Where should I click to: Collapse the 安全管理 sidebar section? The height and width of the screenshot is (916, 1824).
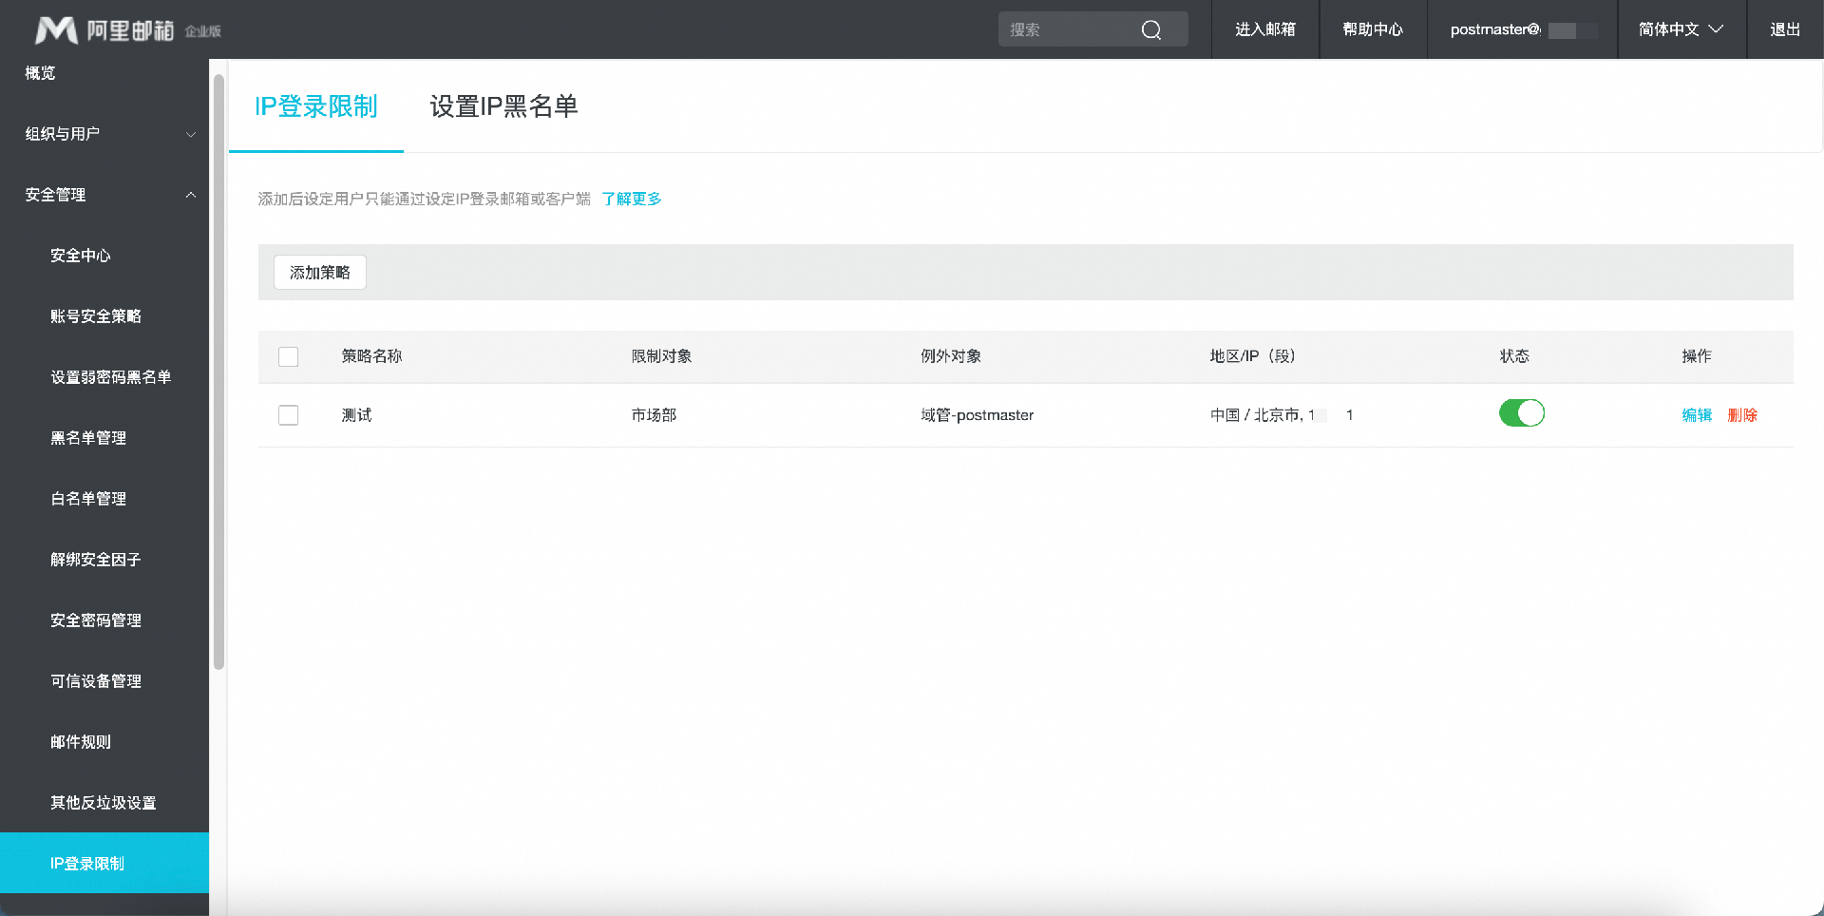tap(104, 195)
